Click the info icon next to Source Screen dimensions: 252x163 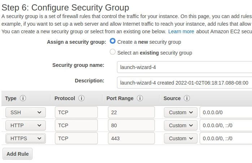(x=187, y=98)
